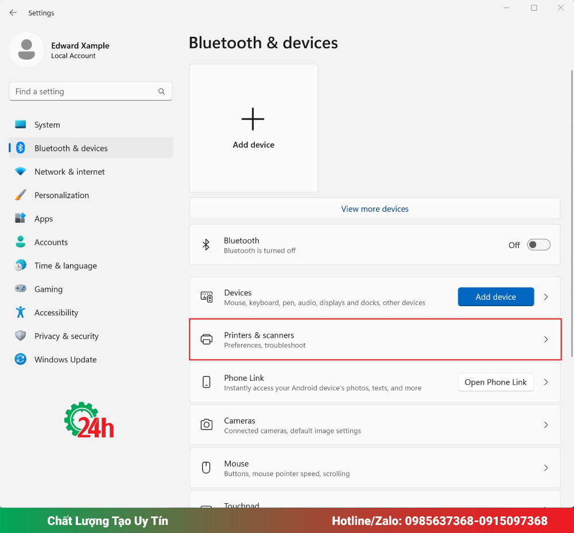Expand the Cameras row chevron

(546, 425)
